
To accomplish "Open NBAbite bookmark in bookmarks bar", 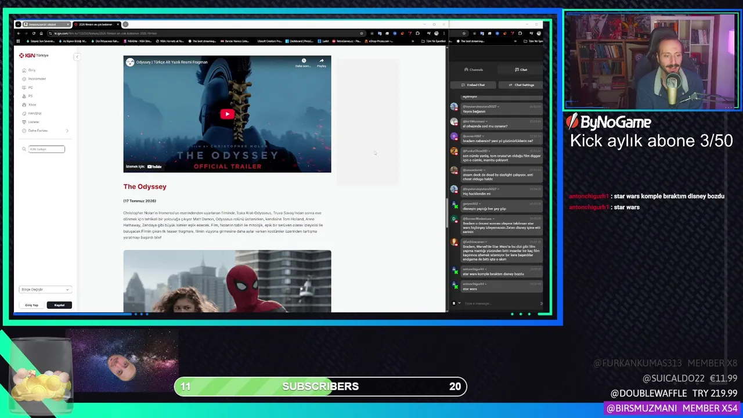I will click(137, 41).
